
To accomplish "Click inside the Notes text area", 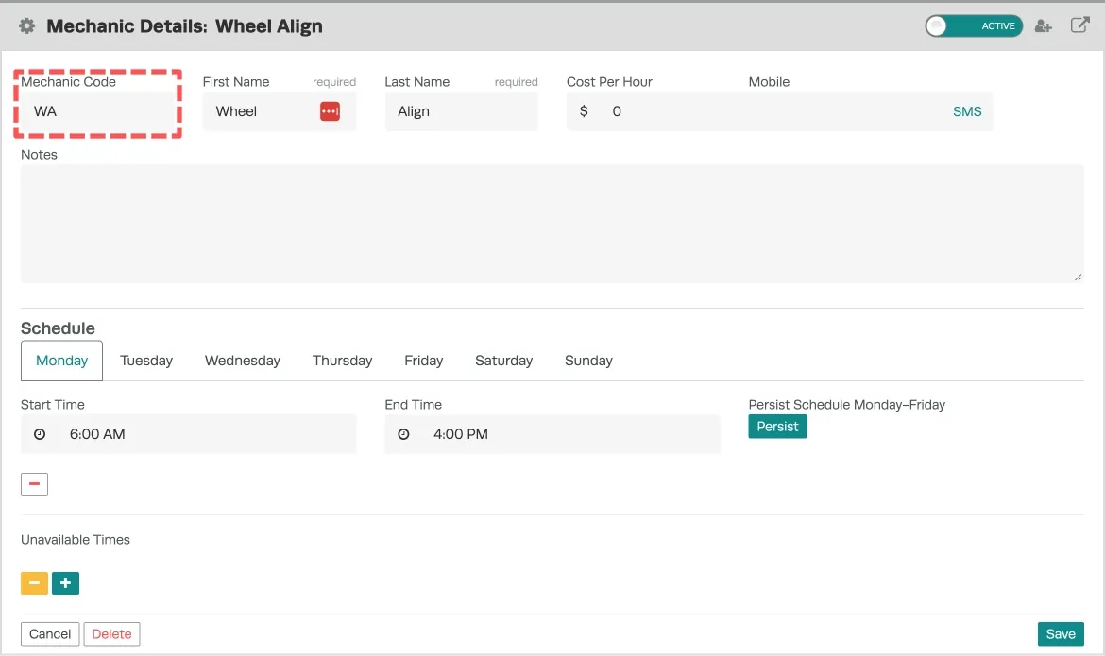I will (552, 224).
